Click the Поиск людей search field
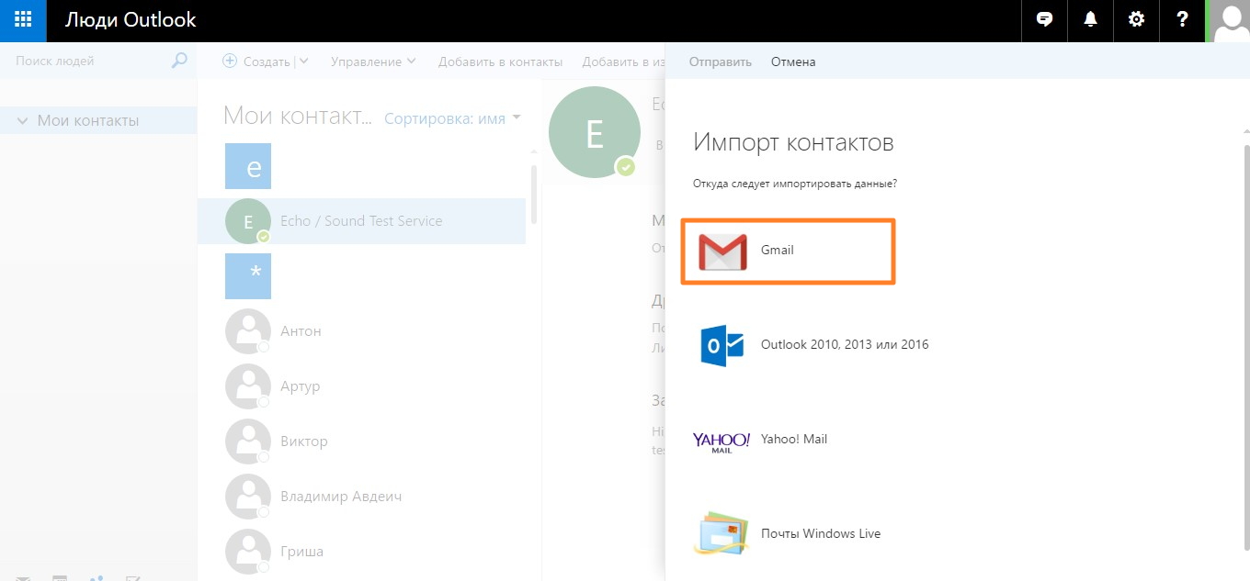This screenshot has width=1250, height=581. pos(87,61)
